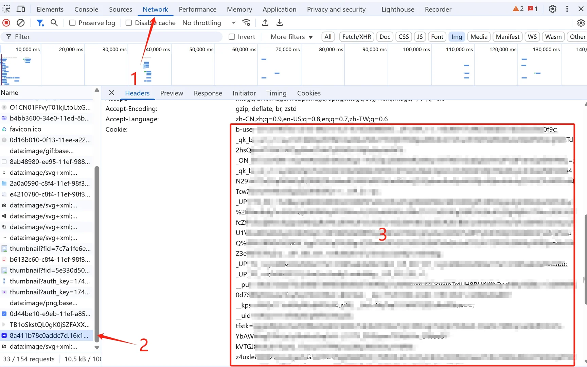Click the 70,000 ms timeline marker

click(x=288, y=49)
